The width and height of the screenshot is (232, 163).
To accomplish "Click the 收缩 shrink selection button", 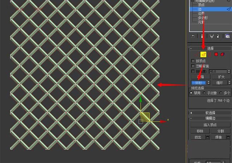I will click(x=200, y=77).
